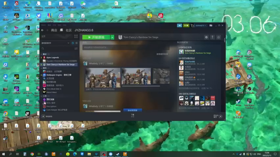Click the taskbar clock and date
Image resolution: width=280 pixels, height=157 pixels.
267,154
